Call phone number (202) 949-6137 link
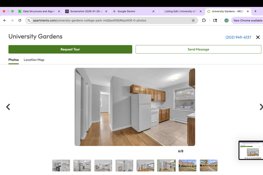The width and height of the screenshot is (263, 175). pos(238,37)
